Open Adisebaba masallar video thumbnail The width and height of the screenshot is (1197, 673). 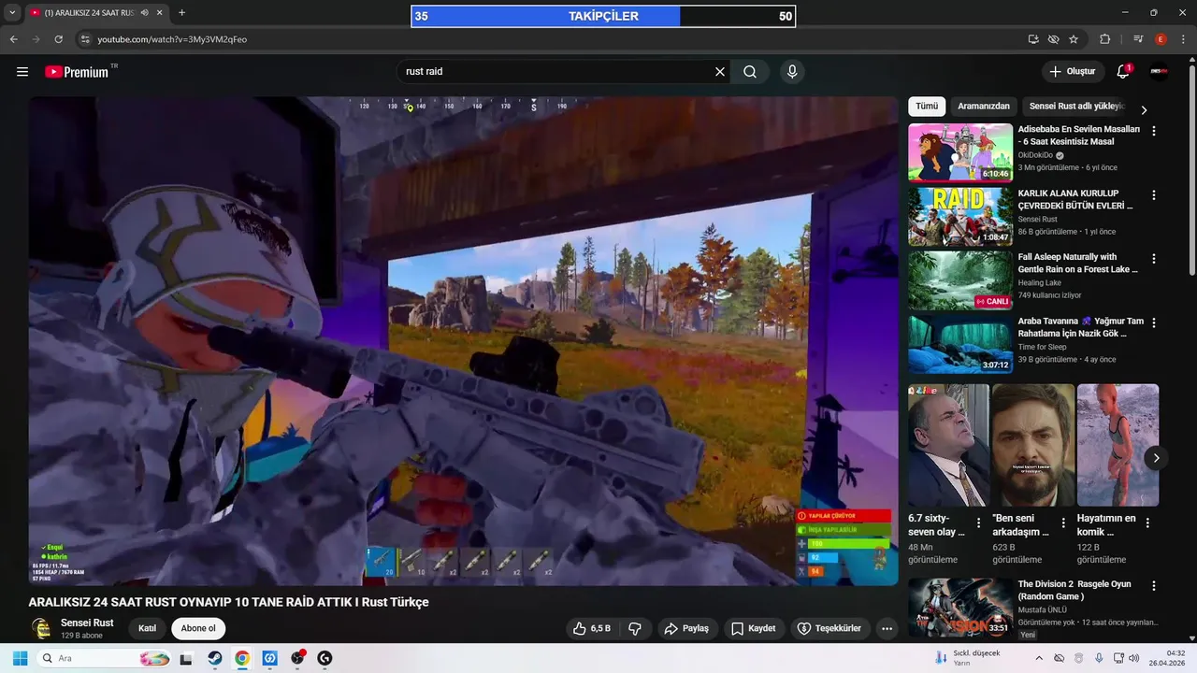[x=960, y=152]
